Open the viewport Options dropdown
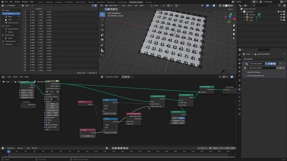Screen dimensions: 287x161 coord(231,9)
